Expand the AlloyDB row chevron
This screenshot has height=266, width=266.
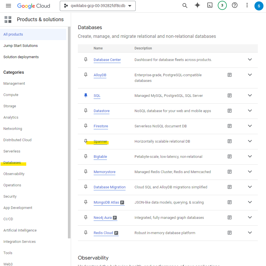[x=250, y=75]
